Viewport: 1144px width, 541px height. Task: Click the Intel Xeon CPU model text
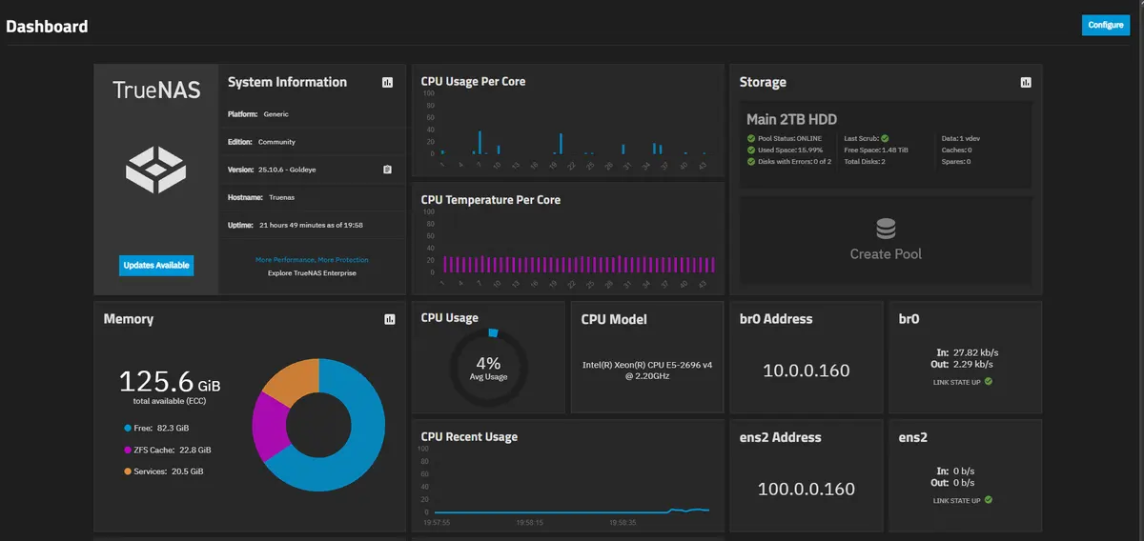point(647,370)
